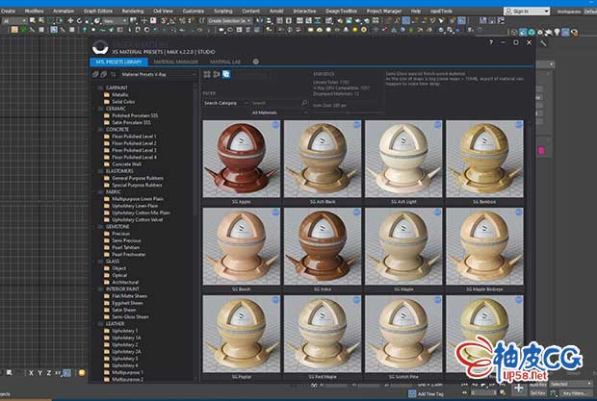Image resolution: width=597 pixels, height=401 pixels.
Task: Select the SG Apple material thumbnail
Action: click(241, 159)
